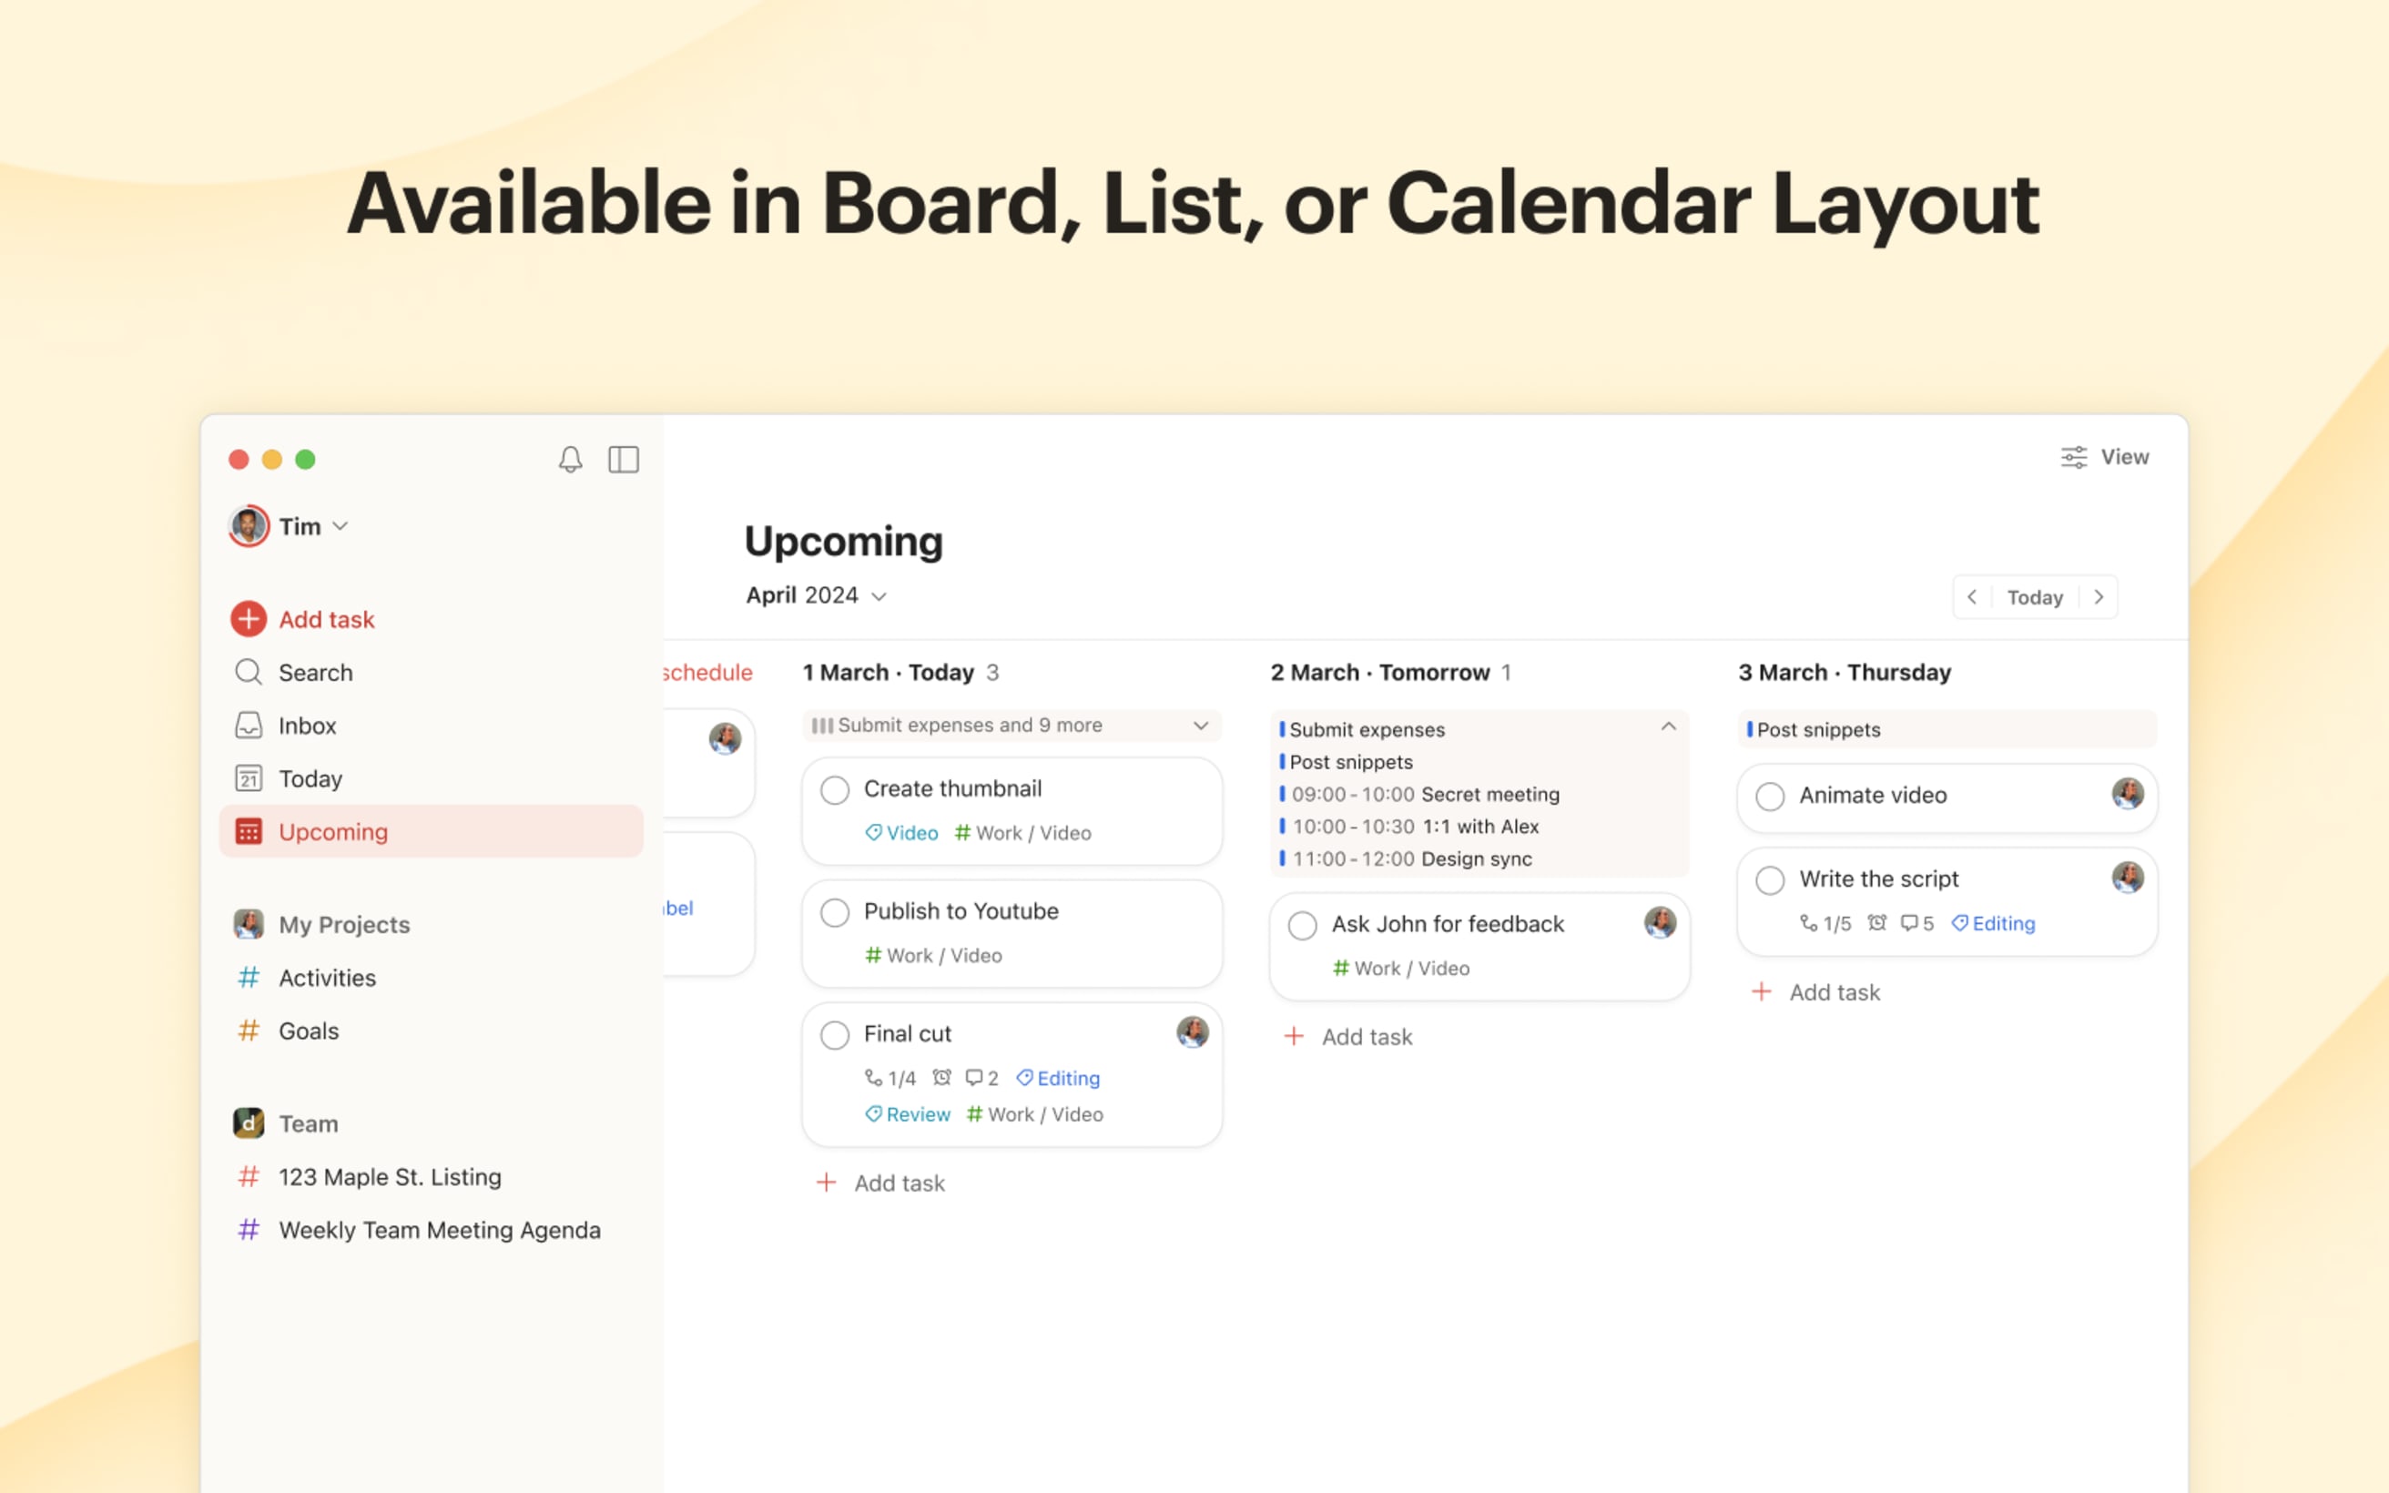The height and width of the screenshot is (1493, 2389).
Task: Click Editing label on Write the script
Action: click(1993, 923)
